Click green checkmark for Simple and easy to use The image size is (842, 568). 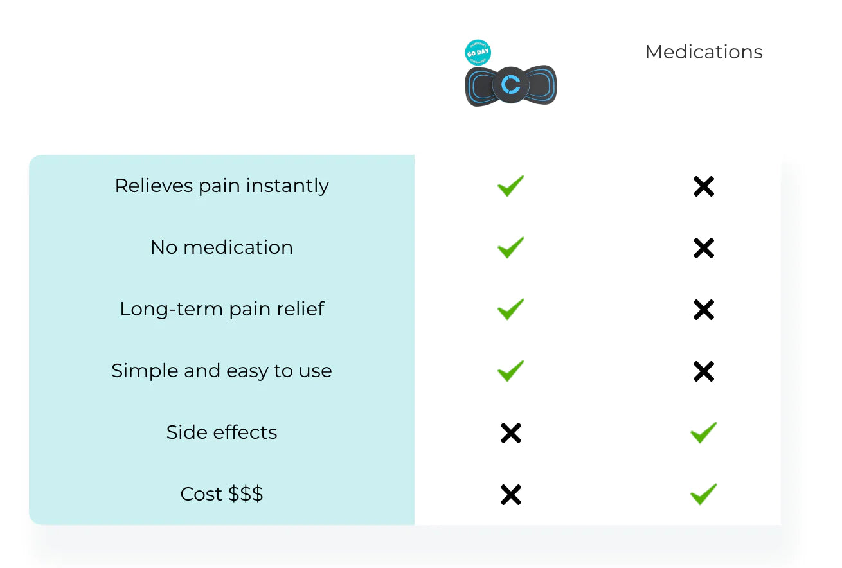tap(510, 371)
